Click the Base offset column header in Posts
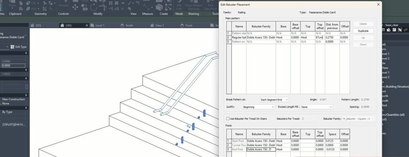 (295, 134)
